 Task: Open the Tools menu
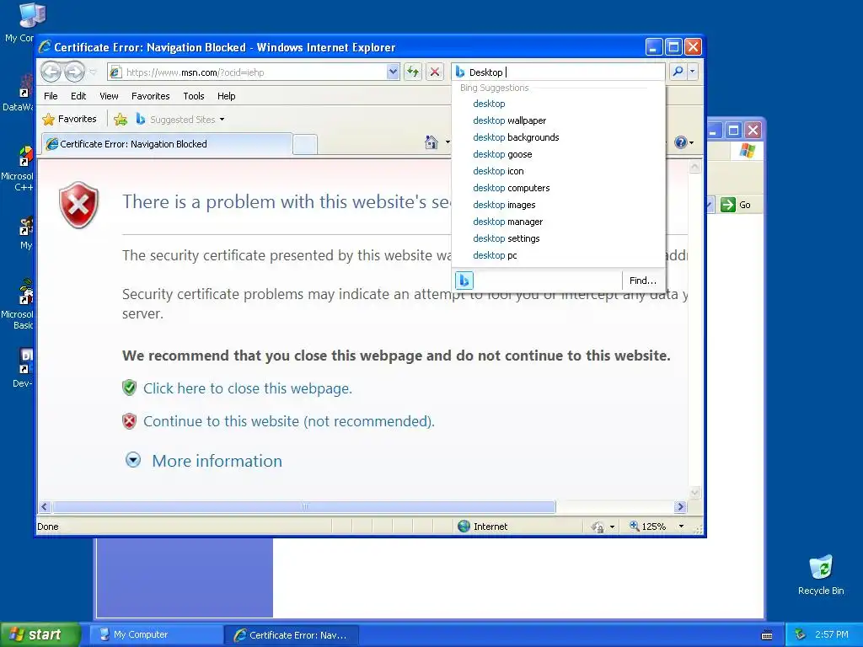[x=194, y=96]
